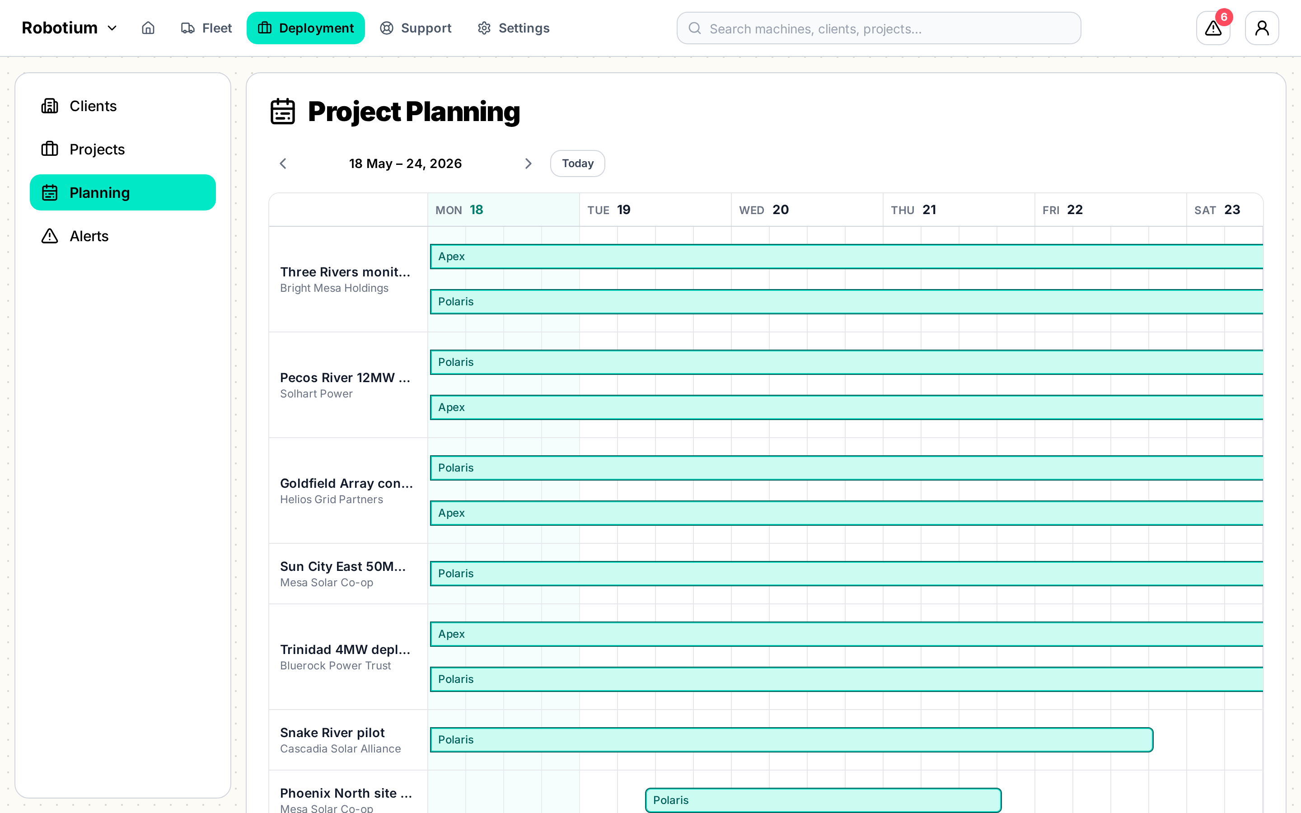Open the Support tab
This screenshot has width=1301, height=813.
[416, 28]
